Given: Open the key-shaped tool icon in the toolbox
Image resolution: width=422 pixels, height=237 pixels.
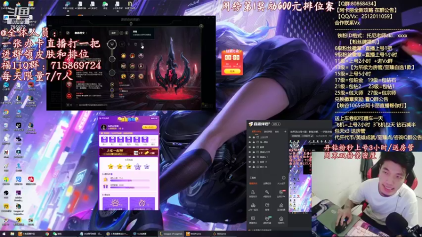Looking at the screenshot, I should tap(267, 193).
